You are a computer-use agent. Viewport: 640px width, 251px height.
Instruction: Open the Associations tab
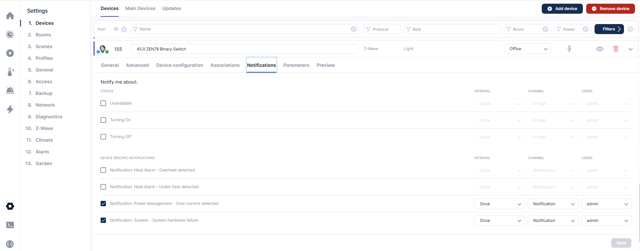(225, 65)
